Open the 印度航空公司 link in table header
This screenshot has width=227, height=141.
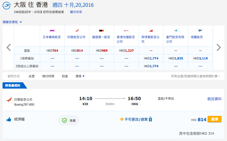tap(76, 37)
